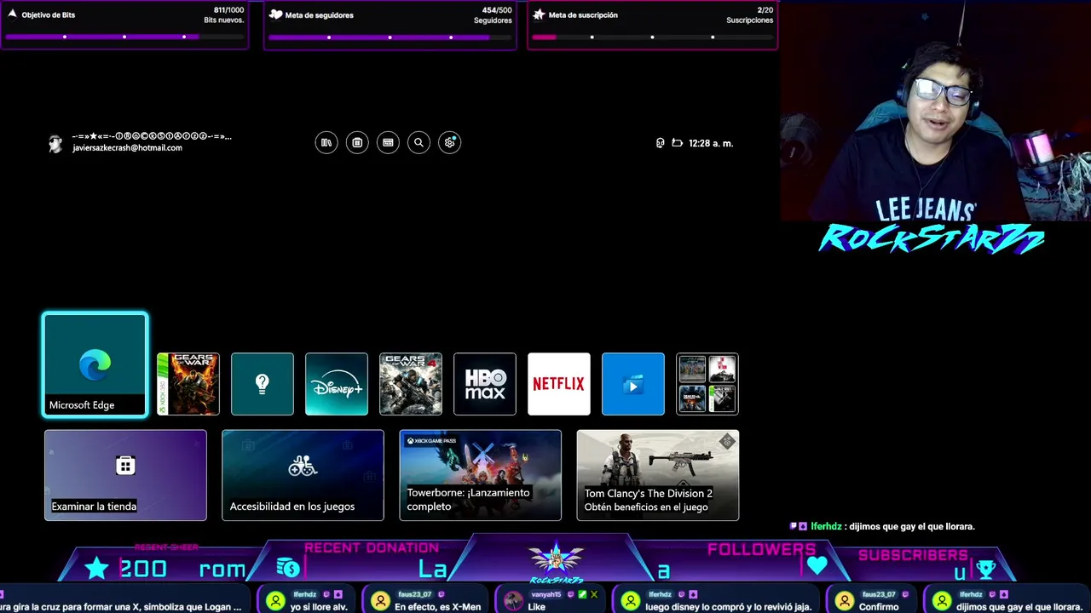1091x613 pixels.
Task: Click the Objetivo de Bits progress bar
Action: pyautogui.click(x=124, y=37)
